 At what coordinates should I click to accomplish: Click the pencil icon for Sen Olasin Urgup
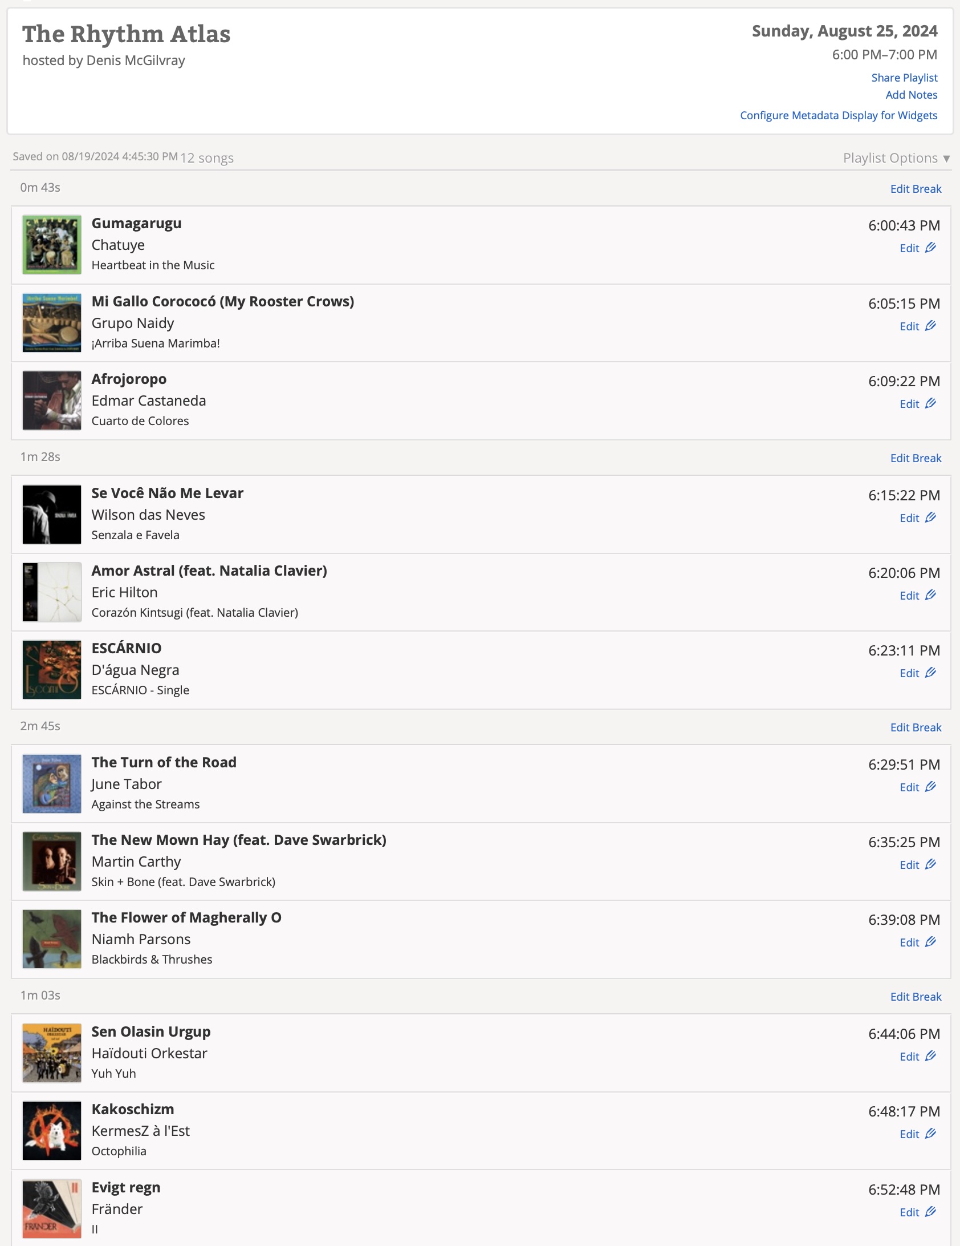(x=930, y=1056)
